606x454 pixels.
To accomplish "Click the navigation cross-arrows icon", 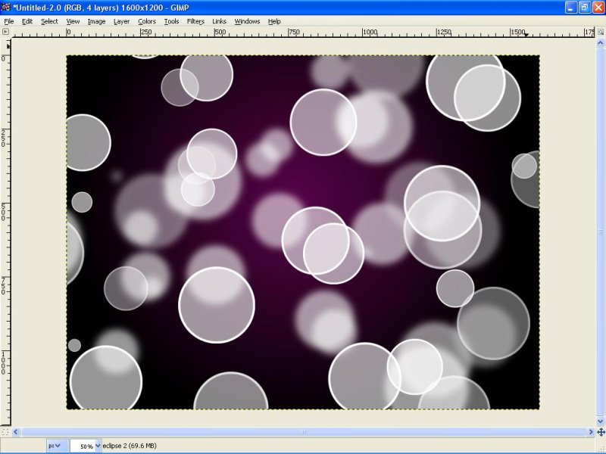I will [600, 432].
